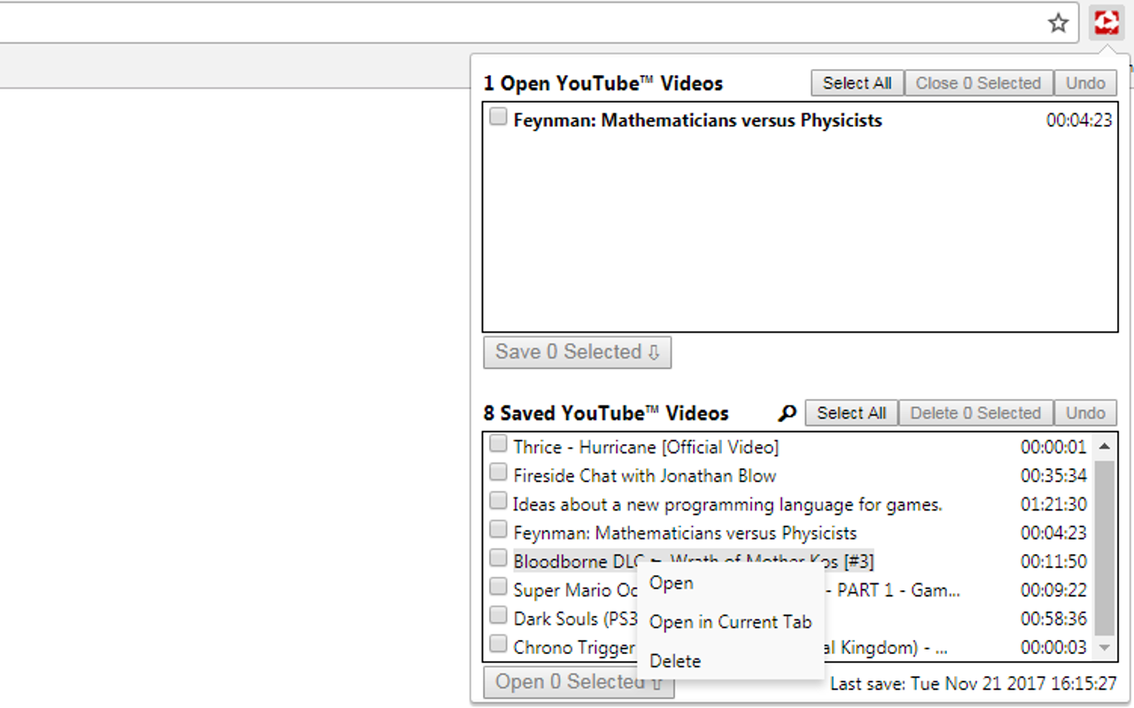The image size is (1134, 708).
Task: Click Select All for open videos
Action: [857, 83]
